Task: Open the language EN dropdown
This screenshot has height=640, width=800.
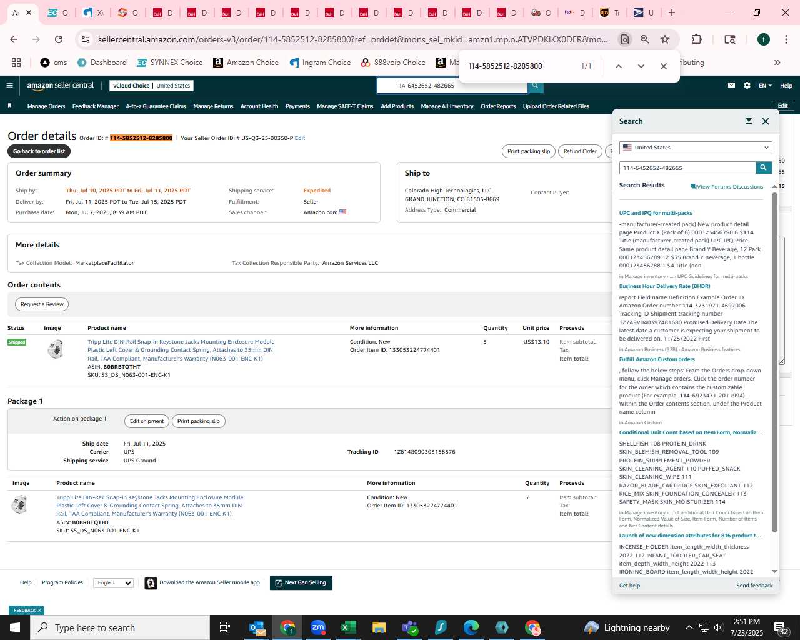Action: (x=766, y=86)
